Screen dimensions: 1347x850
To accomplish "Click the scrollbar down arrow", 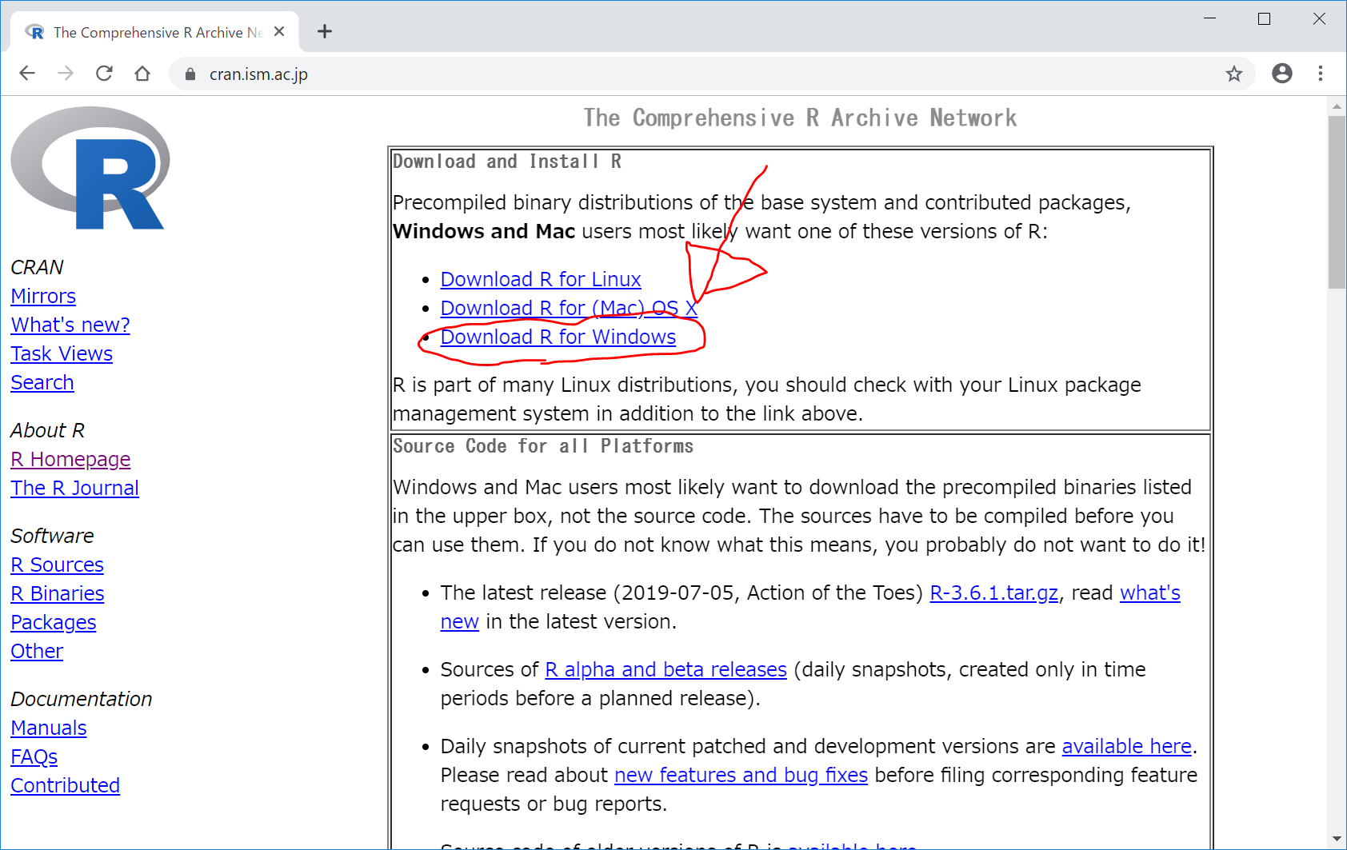I will (x=1337, y=839).
